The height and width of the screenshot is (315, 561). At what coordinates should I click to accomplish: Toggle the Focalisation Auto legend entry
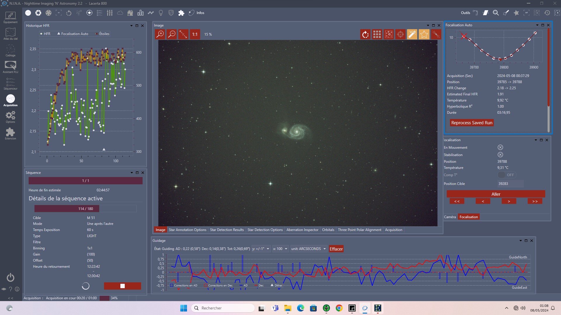point(72,34)
